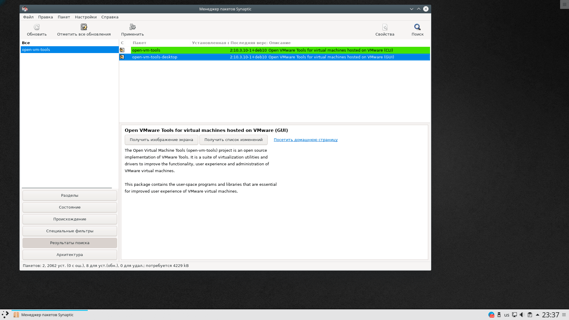
Task: Switch keyboard layout via 'us' indicator
Action: 507,315
